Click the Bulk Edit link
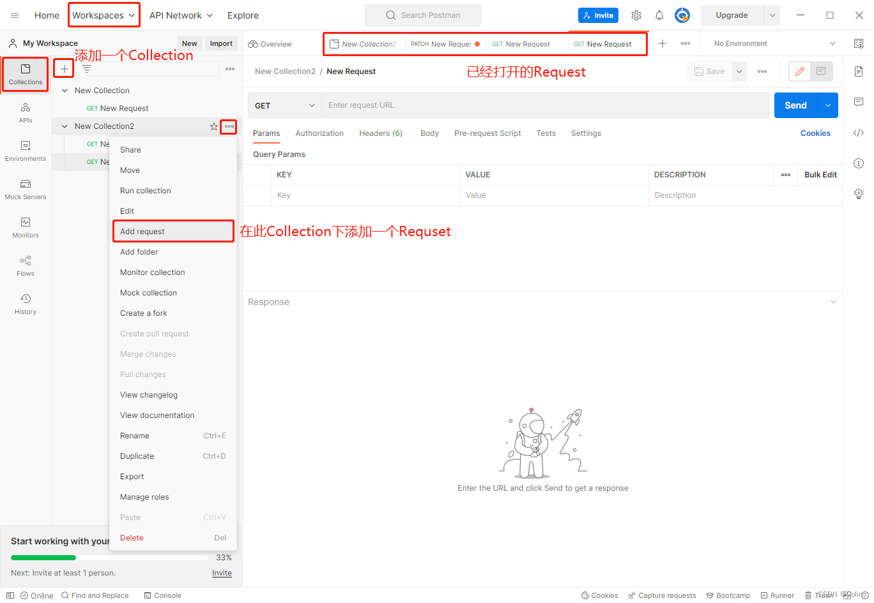This screenshot has height=603, width=874. click(x=820, y=175)
